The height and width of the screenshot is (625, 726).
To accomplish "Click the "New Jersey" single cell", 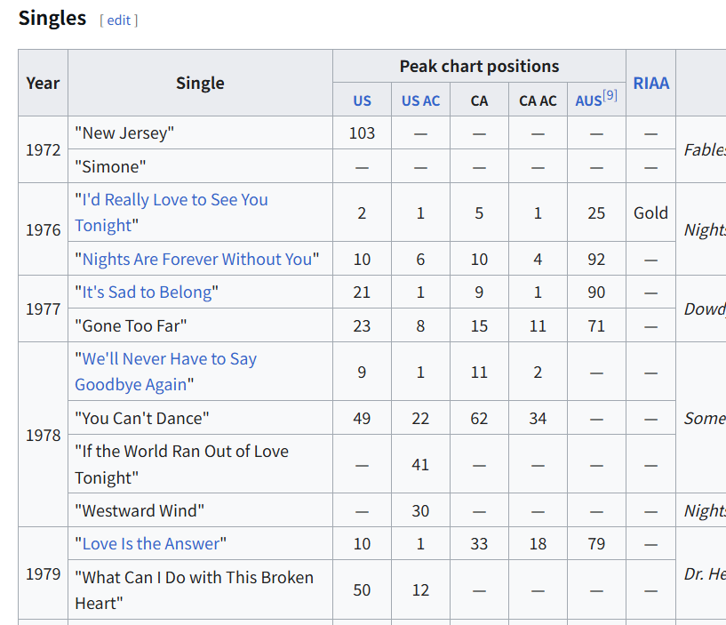I will pos(200,133).
